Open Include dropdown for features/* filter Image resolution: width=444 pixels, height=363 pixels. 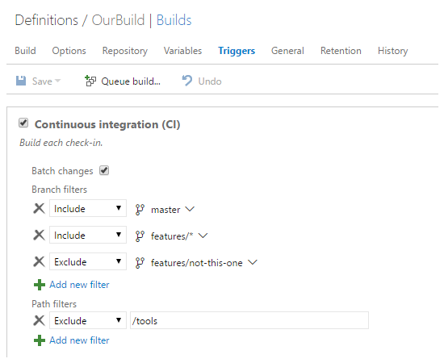coord(88,235)
